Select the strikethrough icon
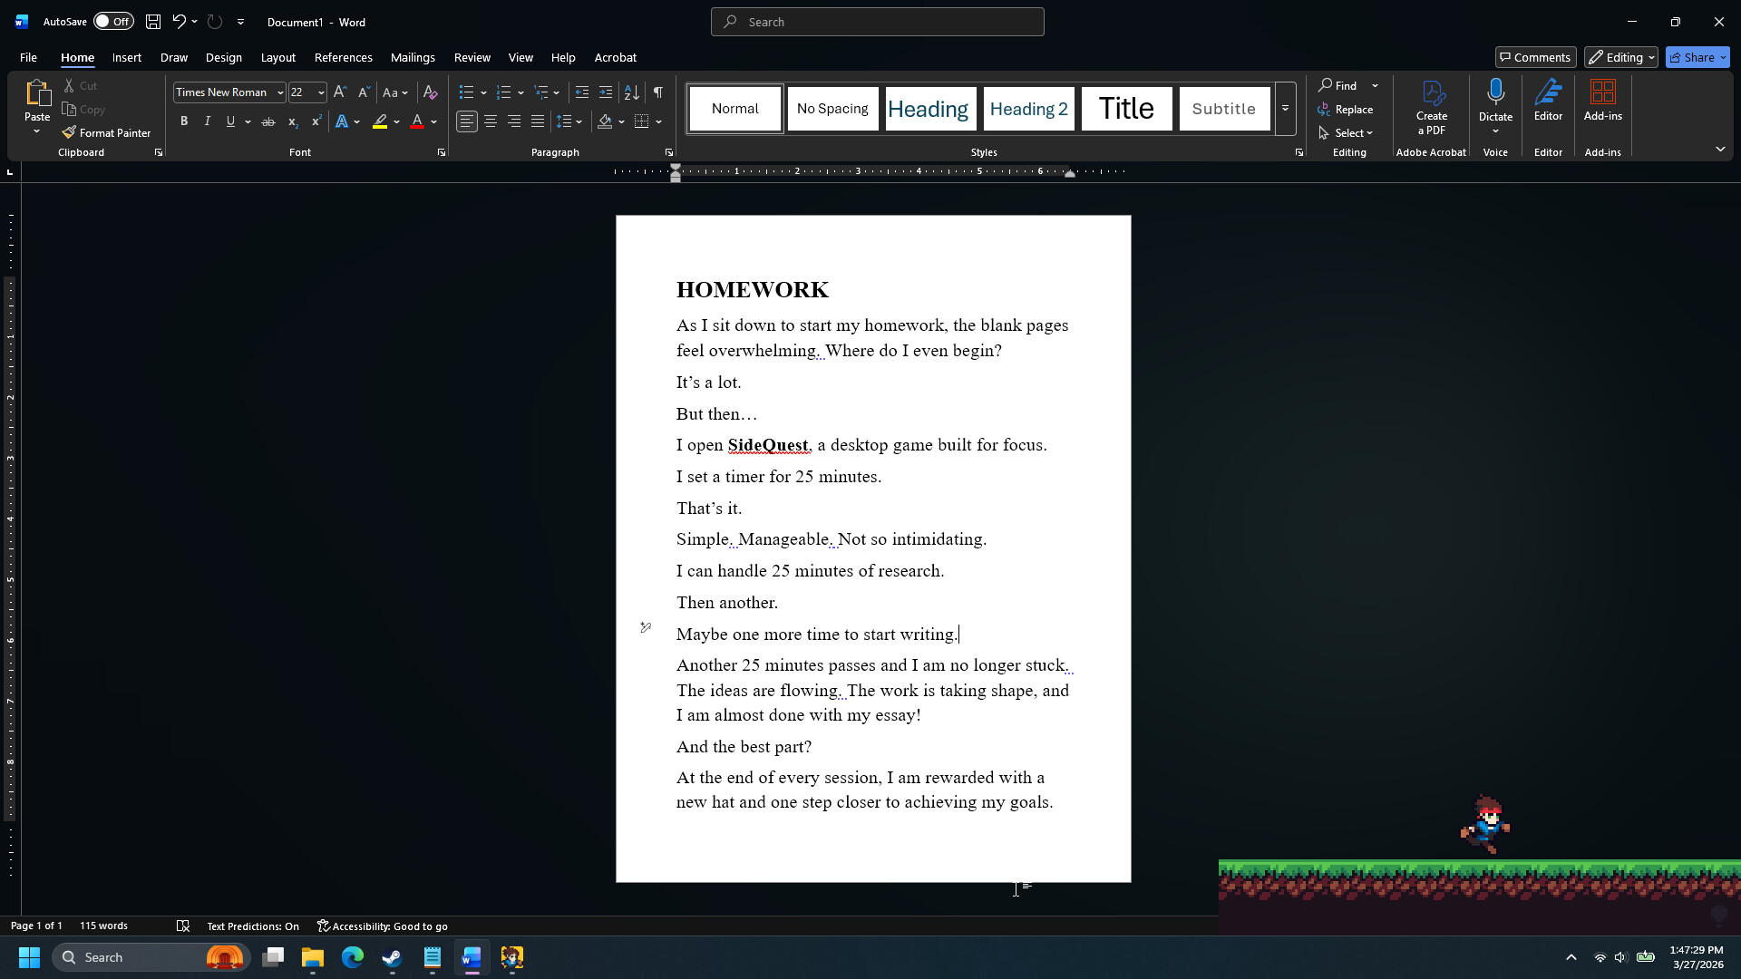The image size is (1741, 979). (x=268, y=121)
